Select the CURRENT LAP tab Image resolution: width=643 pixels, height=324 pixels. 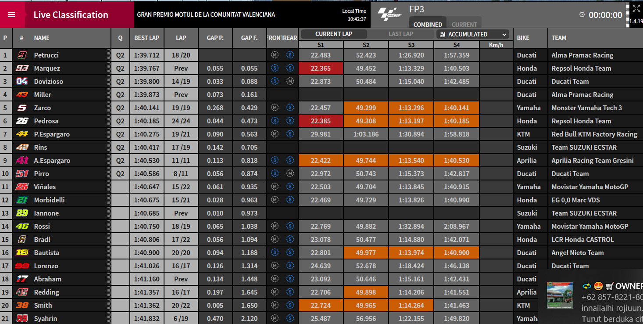coord(334,34)
